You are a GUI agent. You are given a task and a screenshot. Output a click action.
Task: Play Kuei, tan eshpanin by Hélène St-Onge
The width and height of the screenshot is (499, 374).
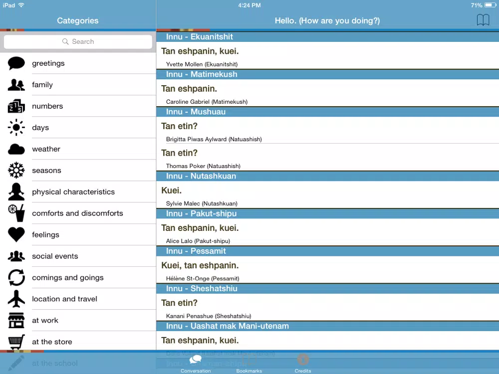pyautogui.click(x=327, y=270)
